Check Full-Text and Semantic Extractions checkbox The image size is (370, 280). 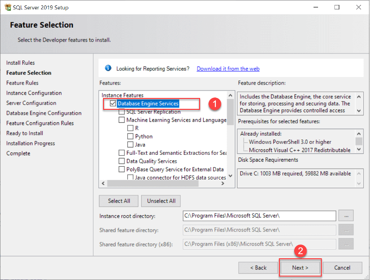click(x=121, y=153)
